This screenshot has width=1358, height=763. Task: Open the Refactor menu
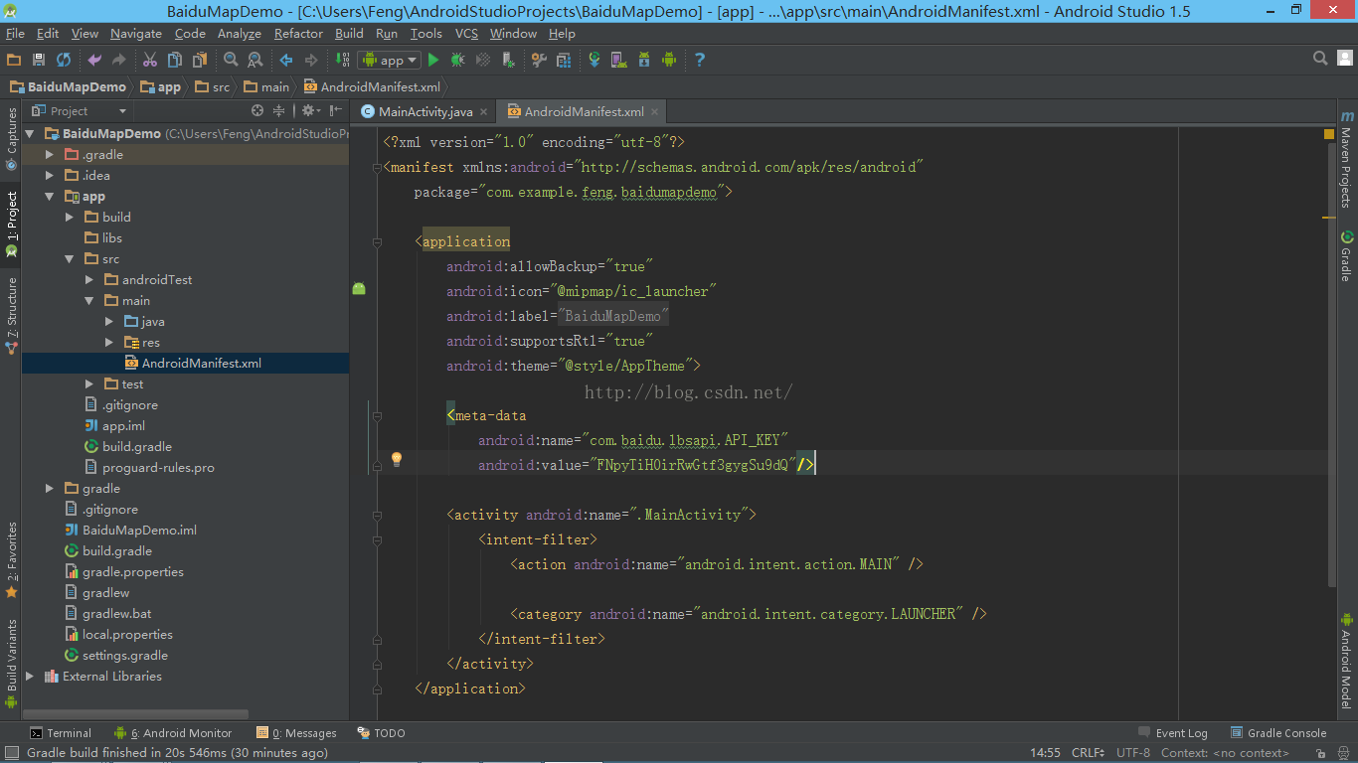(x=298, y=33)
